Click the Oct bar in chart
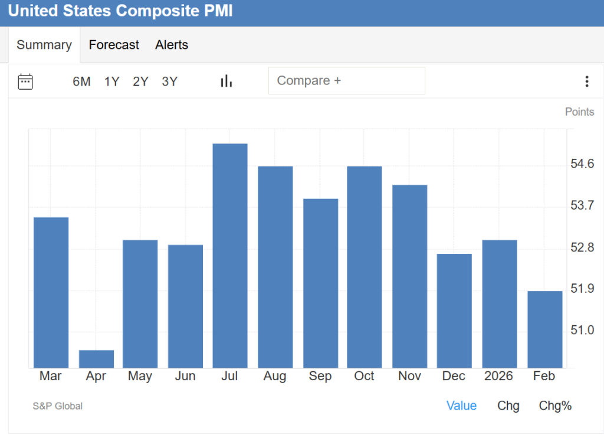The image size is (604, 438). coord(364,267)
